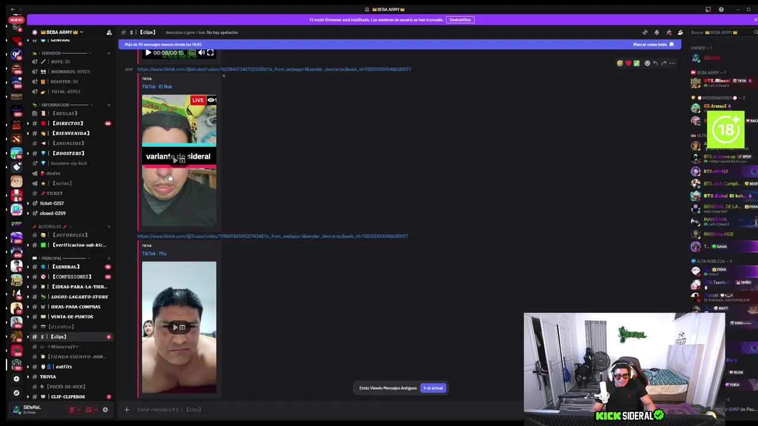Open El Rub TikTok video link
758x426 pixels.
pos(274,69)
